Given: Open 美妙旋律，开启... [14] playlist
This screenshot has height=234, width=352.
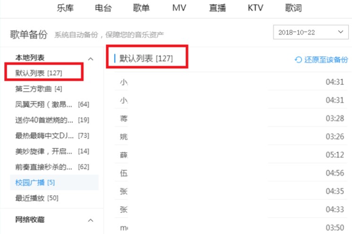Looking at the screenshot, I should pos(52,151).
